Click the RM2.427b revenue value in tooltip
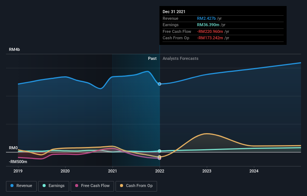307x196 pixels. tap(206, 18)
